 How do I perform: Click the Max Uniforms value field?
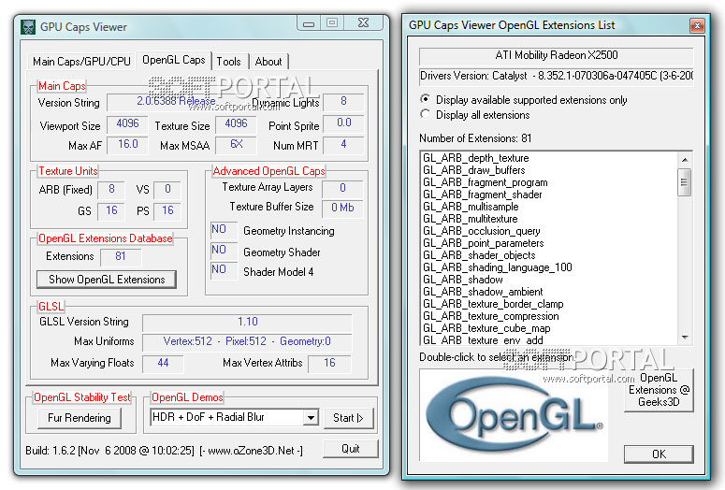coord(247,342)
